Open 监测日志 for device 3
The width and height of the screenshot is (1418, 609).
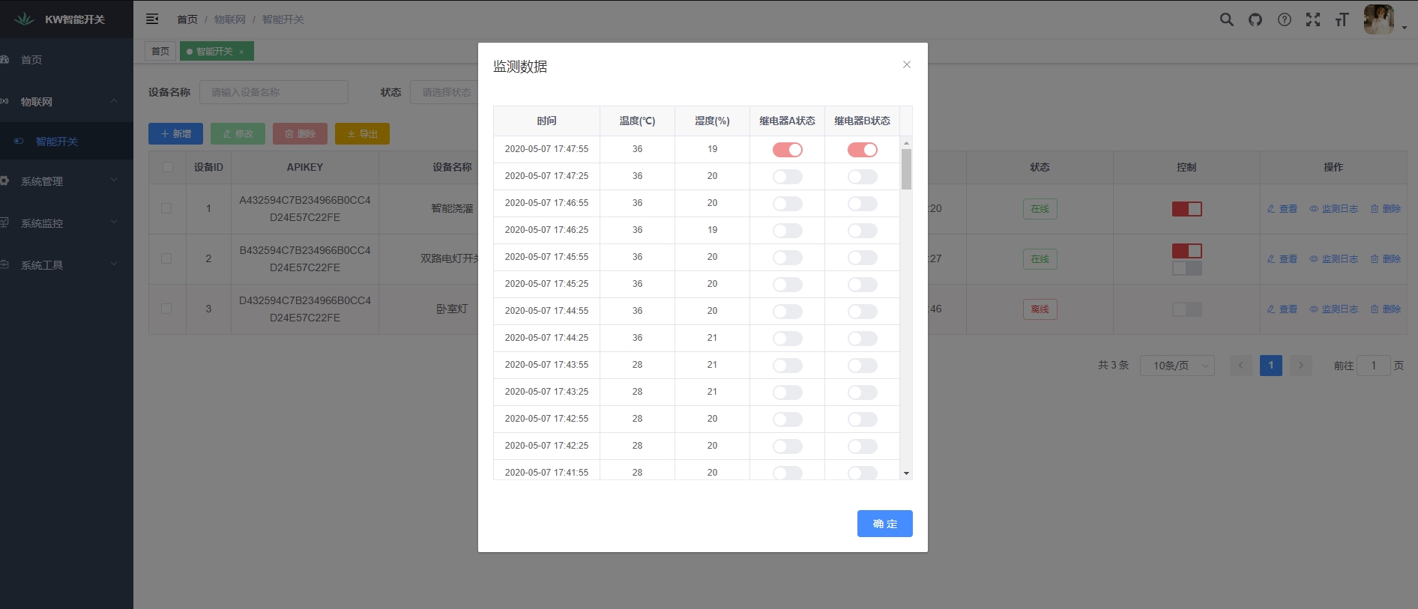click(1334, 309)
